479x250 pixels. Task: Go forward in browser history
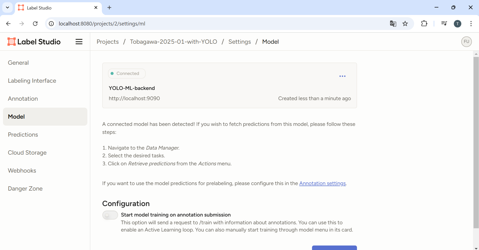tap(22, 23)
